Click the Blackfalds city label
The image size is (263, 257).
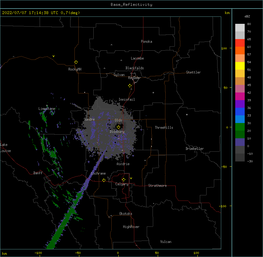[x=135, y=68]
